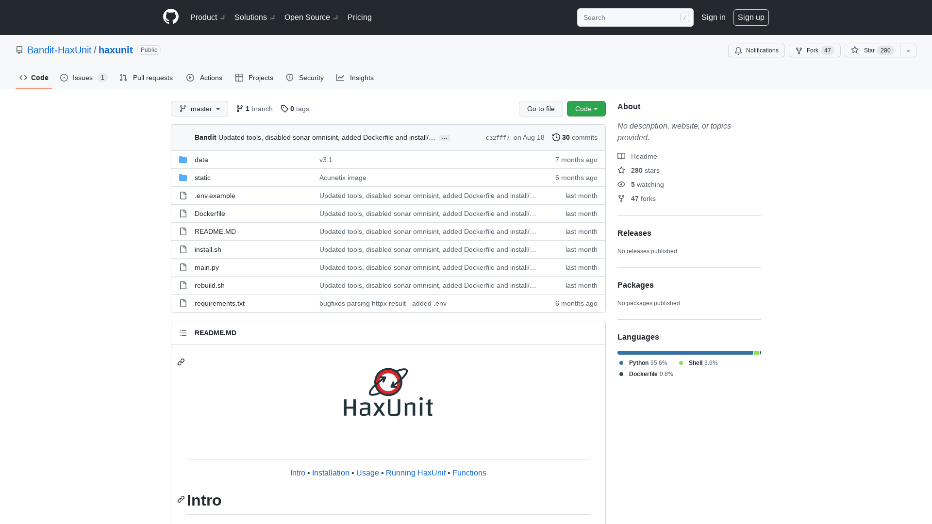This screenshot has width=932, height=524.
Task: Click the Python segment of languages bar
Action: (x=685, y=353)
